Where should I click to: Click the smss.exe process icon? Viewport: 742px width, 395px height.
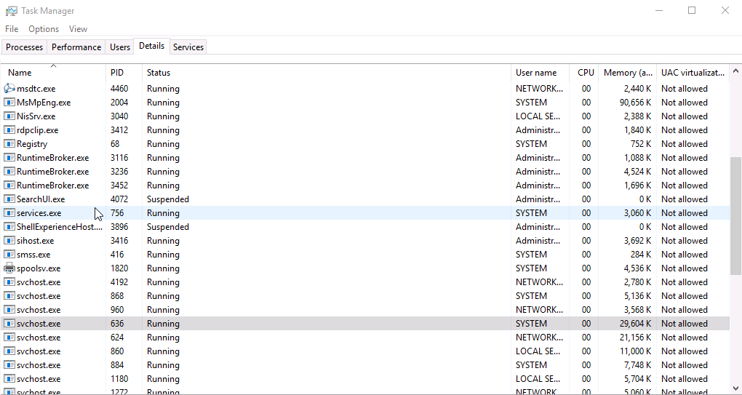[9, 255]
